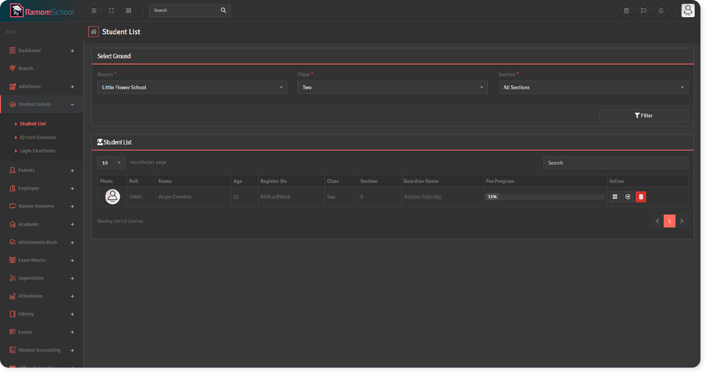The width and height of the screenshot is (709, 375).
Task: Open the Class dropdown showing Two
Action: click(x=392, y=87)
